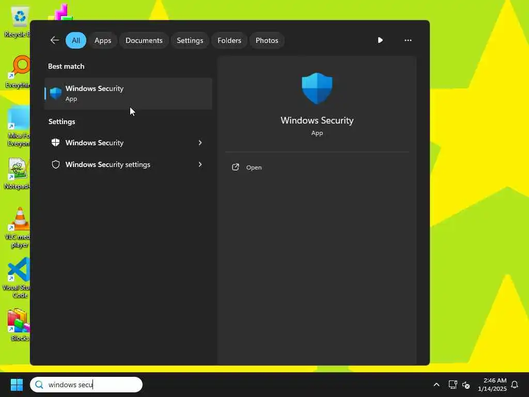Image resolution: width=529 pixels, height=397 pixels.
Task: Open the Windows Security best match app
Action: [128, 94]
